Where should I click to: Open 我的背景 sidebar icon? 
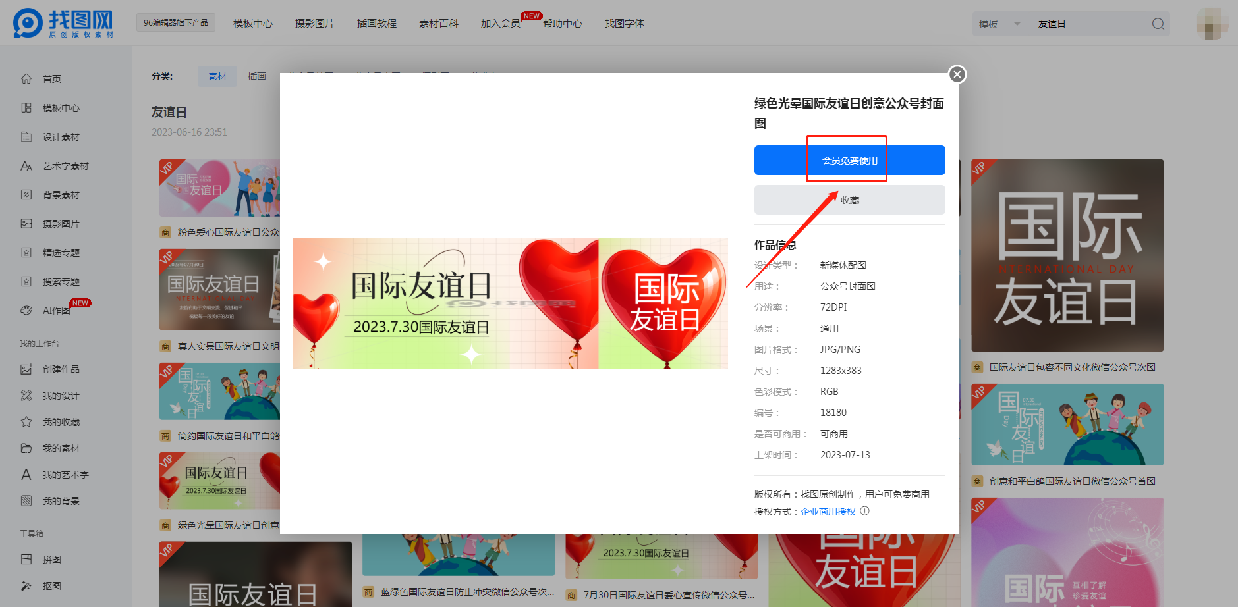point(26,501)
